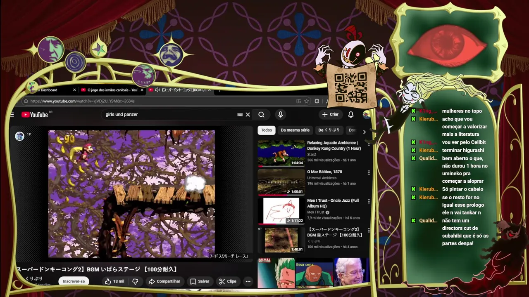Screen dimensions: 529x297
Task: Click the channel avatar above the video player
Action: 19,136
